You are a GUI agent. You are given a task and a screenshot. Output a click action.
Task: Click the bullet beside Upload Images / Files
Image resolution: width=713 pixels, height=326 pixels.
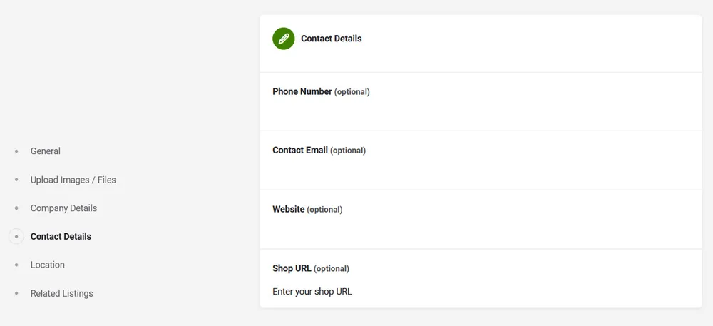coord(16,180)
